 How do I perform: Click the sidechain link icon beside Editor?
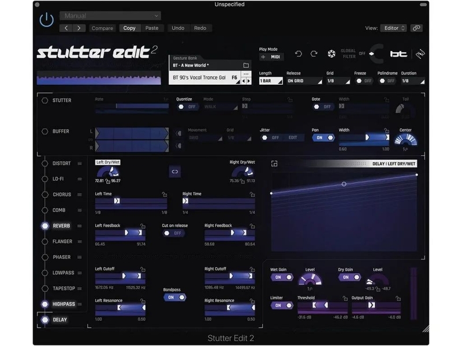416,28
